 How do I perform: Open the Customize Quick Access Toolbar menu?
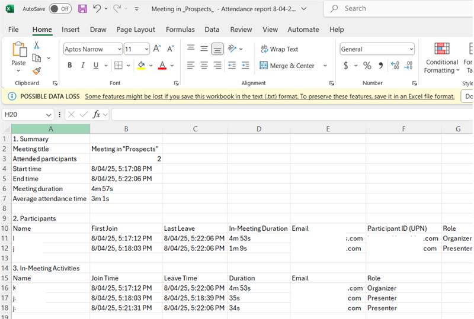pos(137,9)
